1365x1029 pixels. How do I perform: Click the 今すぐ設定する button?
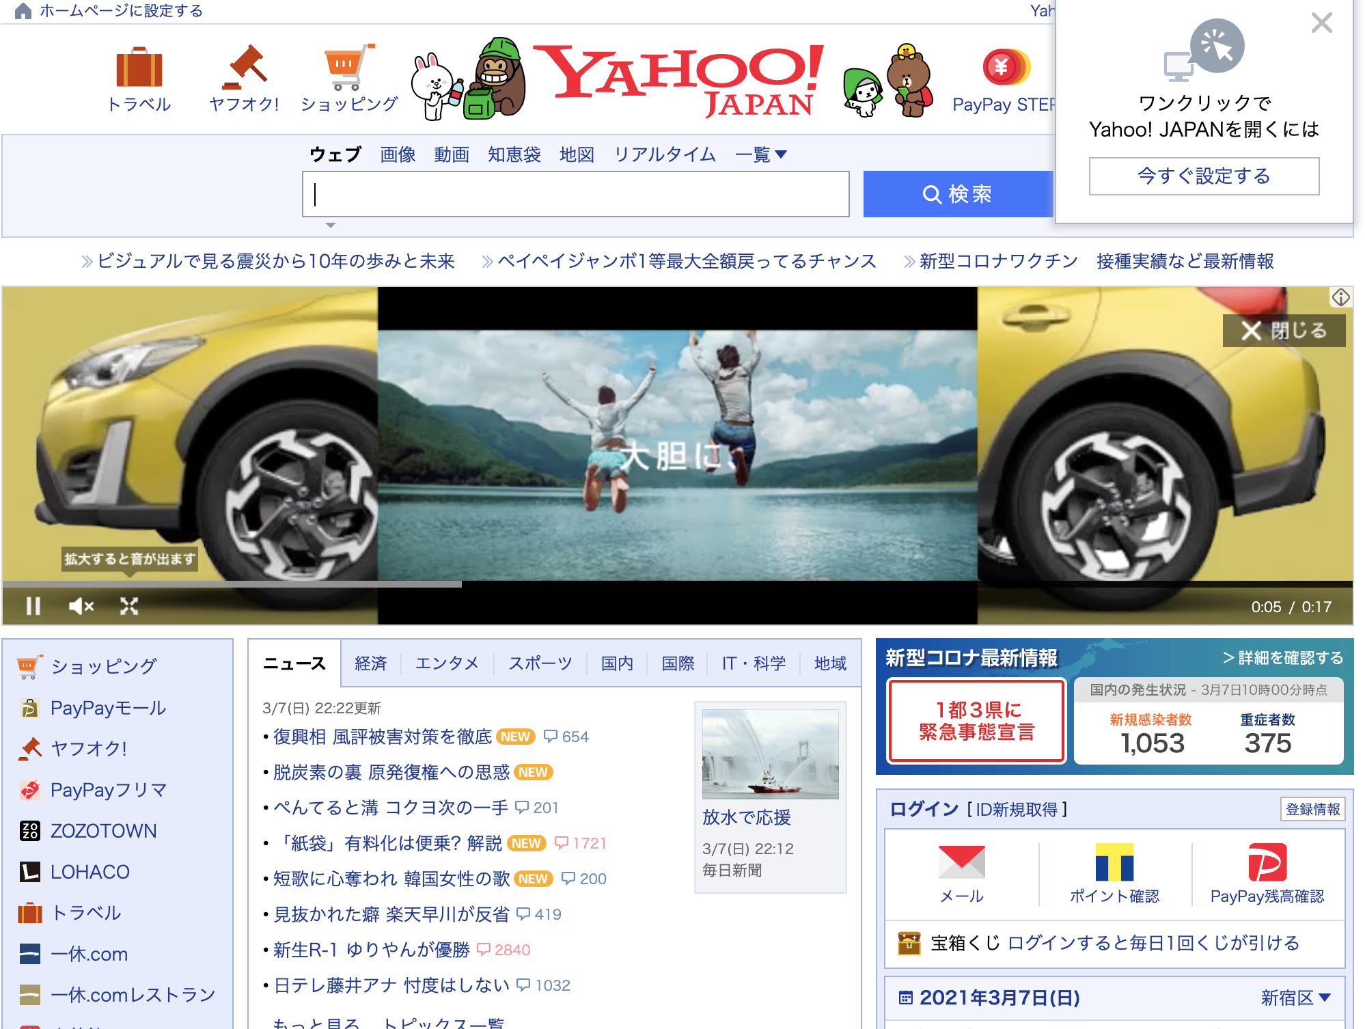click(x=1203, y=176)
